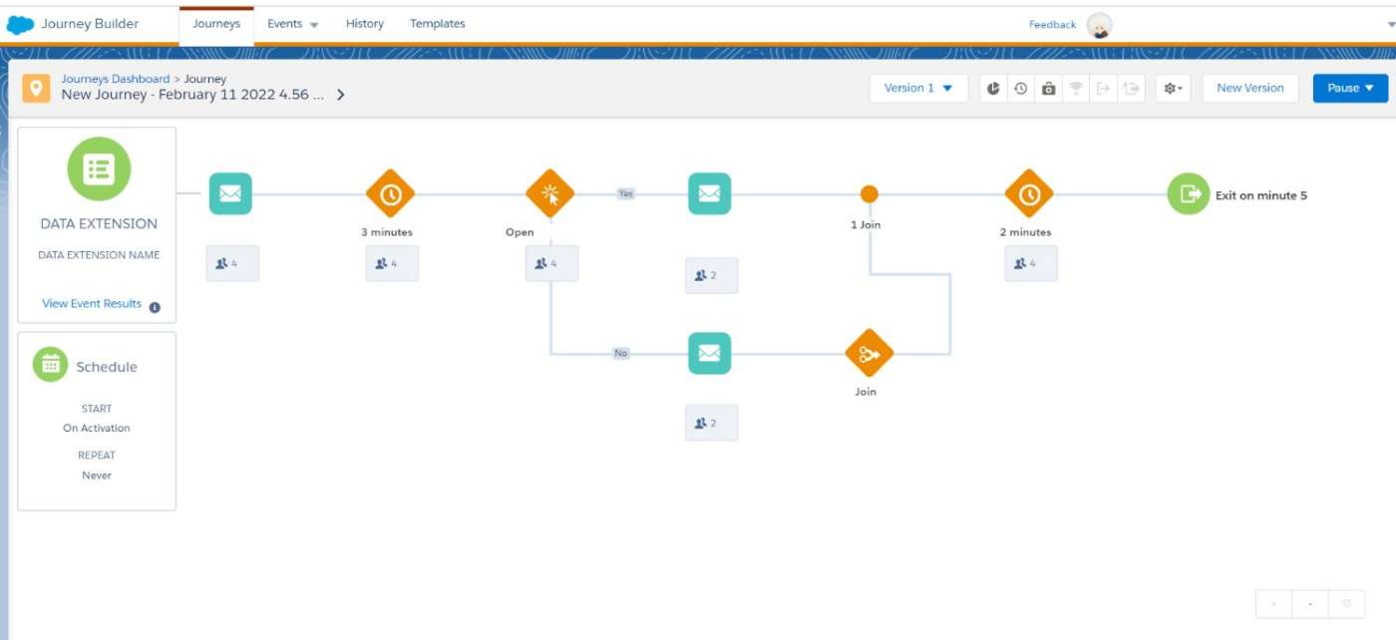The image size is (1396, 640).
Task: Open the Schedule calendar icon
Action: [x=50, y=365]
